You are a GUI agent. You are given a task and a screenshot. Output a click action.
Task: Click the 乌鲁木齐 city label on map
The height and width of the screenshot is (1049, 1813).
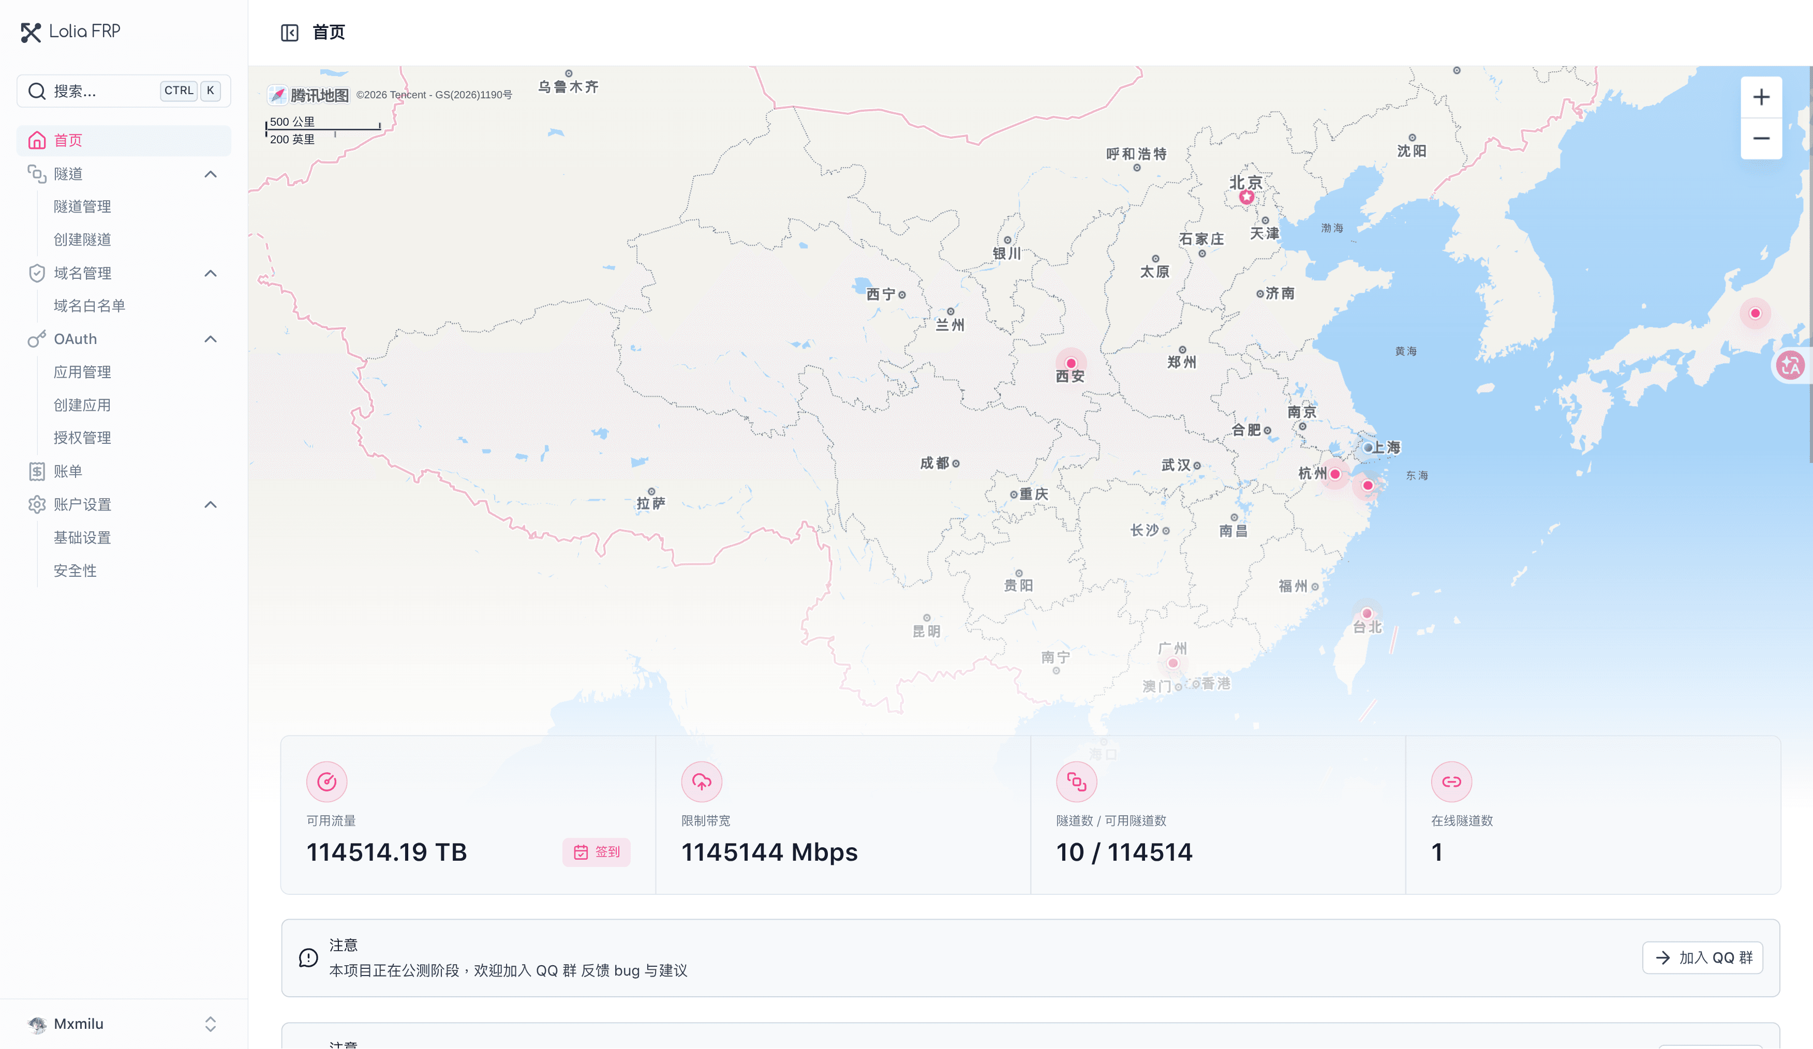point(568,86)
